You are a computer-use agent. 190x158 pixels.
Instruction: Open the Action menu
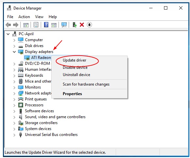coord(24,17)
